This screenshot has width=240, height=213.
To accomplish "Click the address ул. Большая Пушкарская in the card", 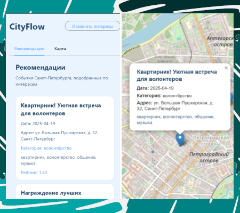I will click(x=59, y=136).
